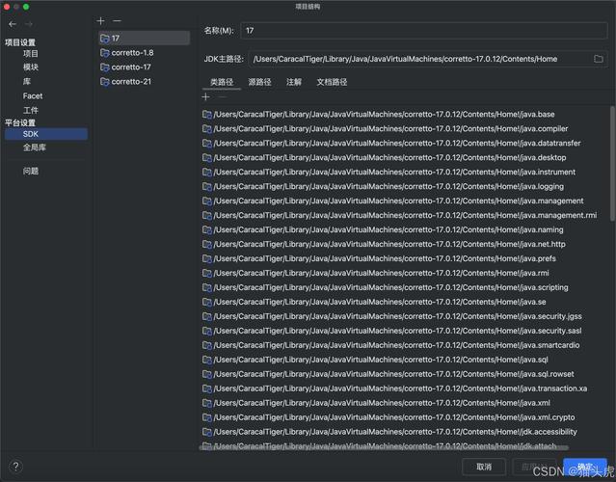Image resolution: width=616 pixels, height=482 pixels.
Task: Click the back navigation arrow
Action: pos(13,23)
